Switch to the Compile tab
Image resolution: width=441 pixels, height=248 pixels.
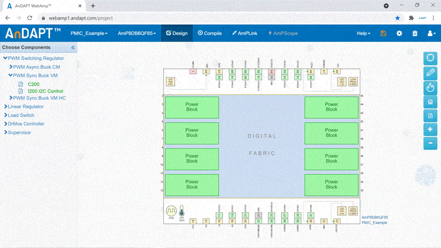pyautogui.click(x=209, y=33)
